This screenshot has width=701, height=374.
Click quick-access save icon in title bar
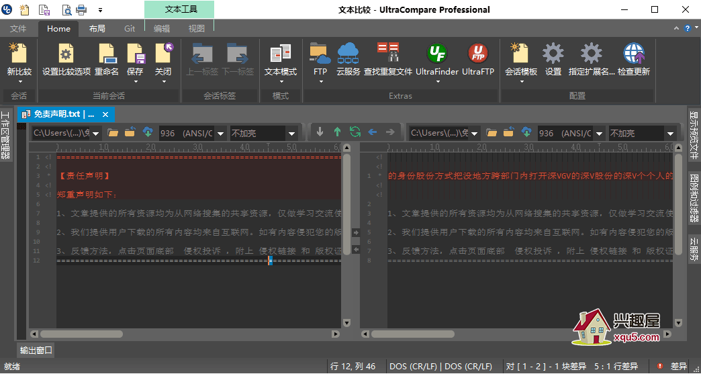44,9
